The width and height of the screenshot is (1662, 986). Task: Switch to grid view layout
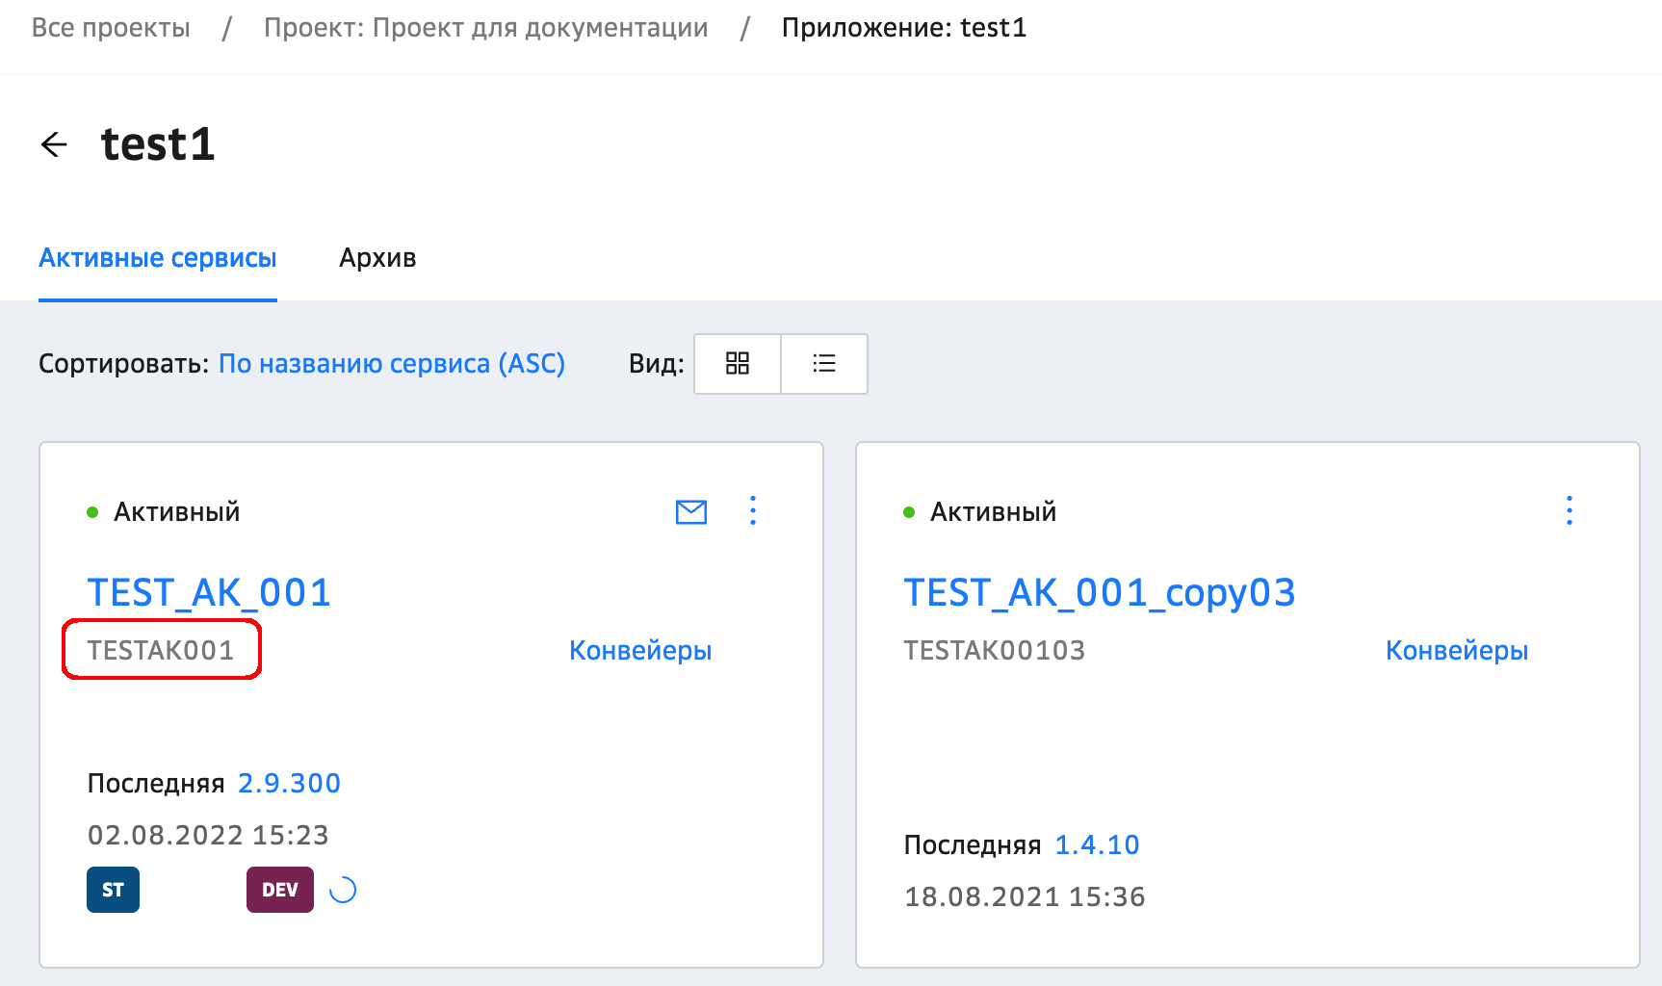738,363
